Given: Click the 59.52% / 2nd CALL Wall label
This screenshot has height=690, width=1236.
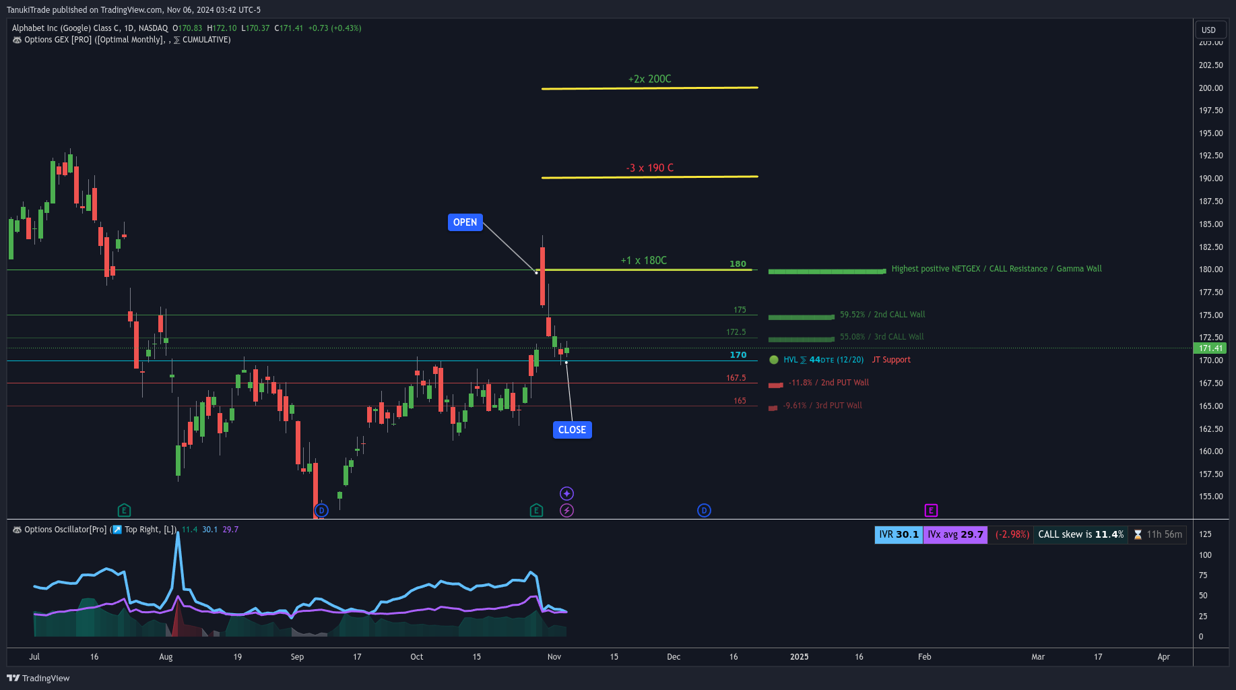Looking at the screenshot, I should pos(882,315).
